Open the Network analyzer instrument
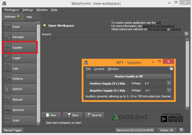The image size is (192, 135). [20, 100]
